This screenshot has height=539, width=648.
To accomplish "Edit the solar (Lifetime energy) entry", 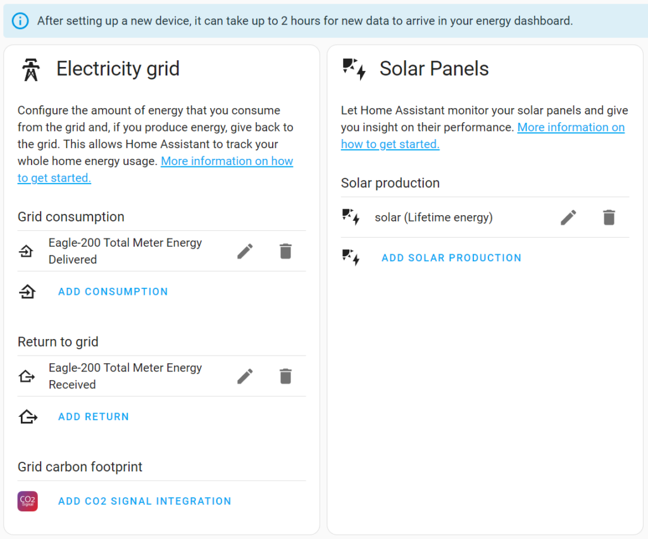I will [x=568, y=217].
